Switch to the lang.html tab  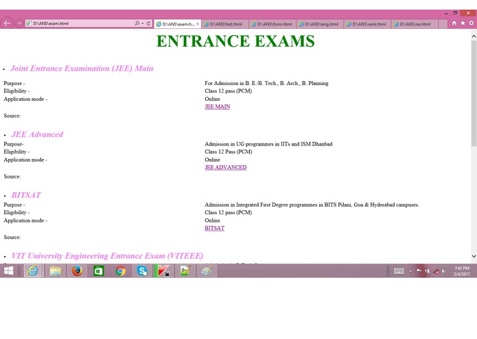coord(320,24)
